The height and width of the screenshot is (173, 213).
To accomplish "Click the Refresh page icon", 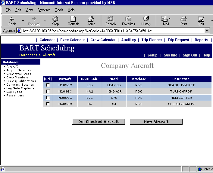I will (x=73, y=19).
